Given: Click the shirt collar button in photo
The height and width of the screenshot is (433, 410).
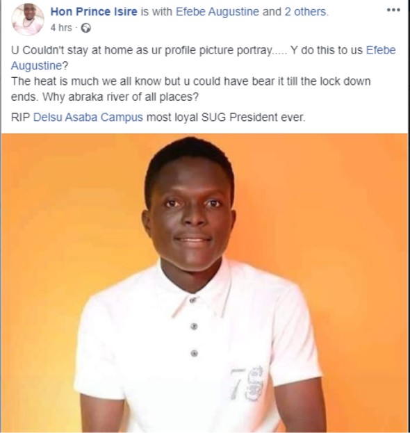Looking at the screenshot, I should tap(193, 300).
